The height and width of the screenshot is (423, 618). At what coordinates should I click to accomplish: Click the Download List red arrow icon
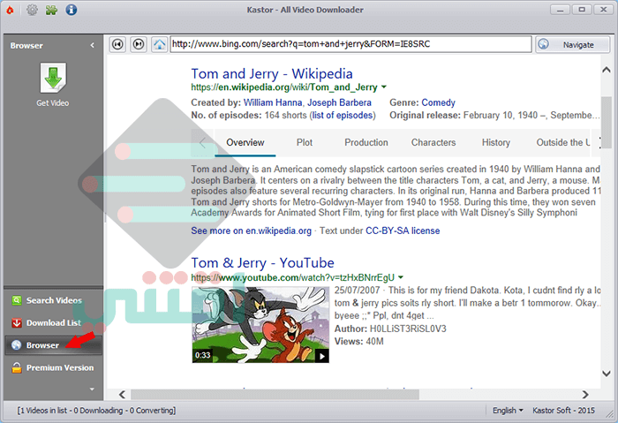pyautogui.click(x=17, y=323)
